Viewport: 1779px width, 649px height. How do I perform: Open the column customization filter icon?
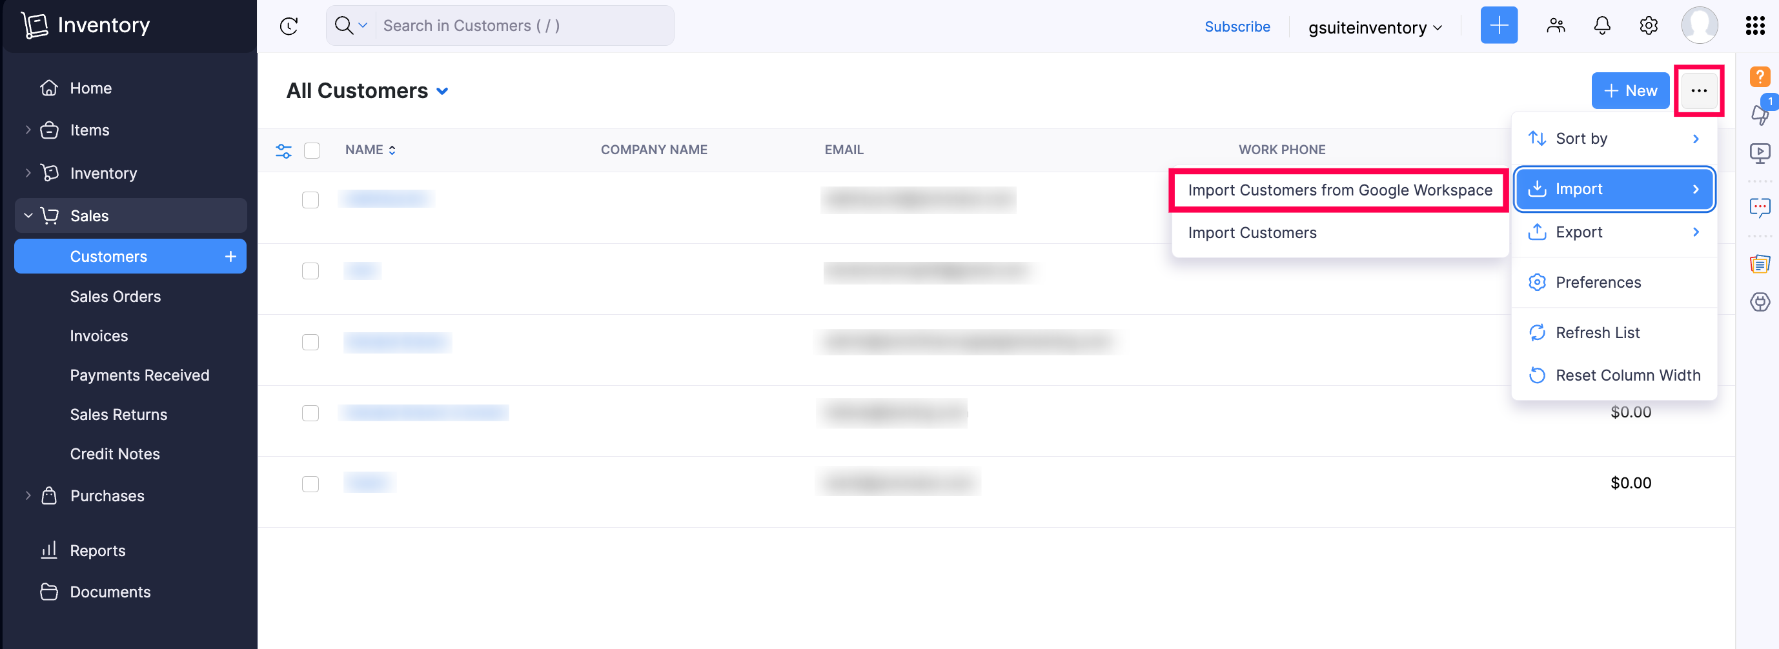(283, 150)
